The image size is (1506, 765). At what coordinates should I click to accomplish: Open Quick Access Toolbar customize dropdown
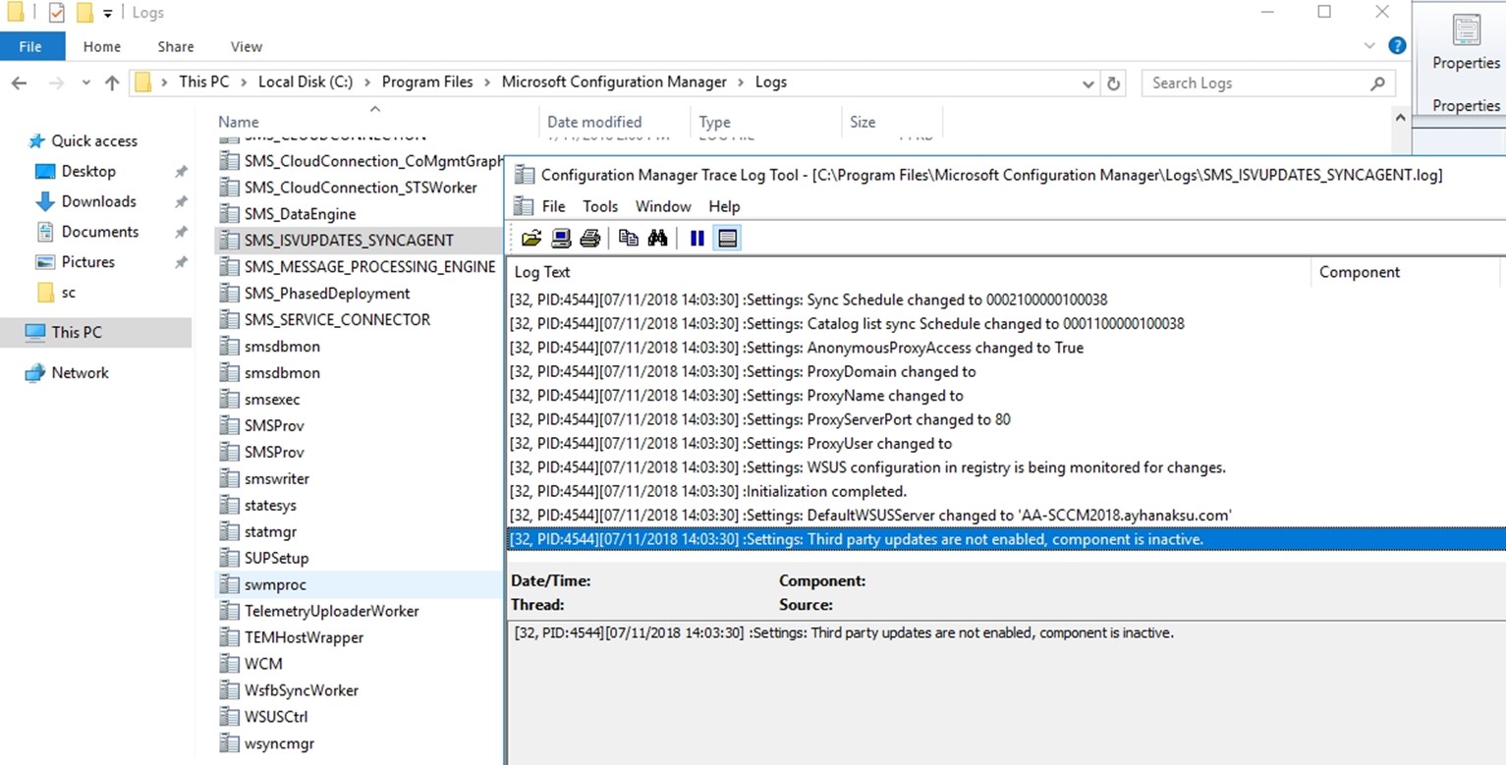point(108,14)
